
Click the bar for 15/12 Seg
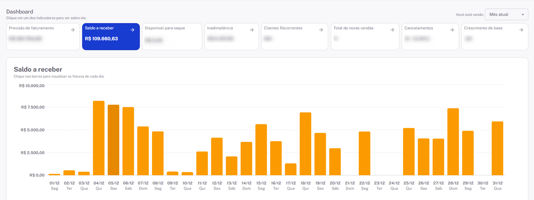point(261,150)
